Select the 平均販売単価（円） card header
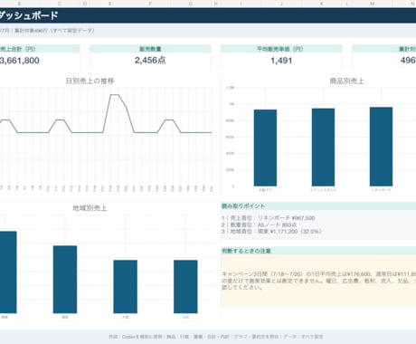 (x=281, y=49)
